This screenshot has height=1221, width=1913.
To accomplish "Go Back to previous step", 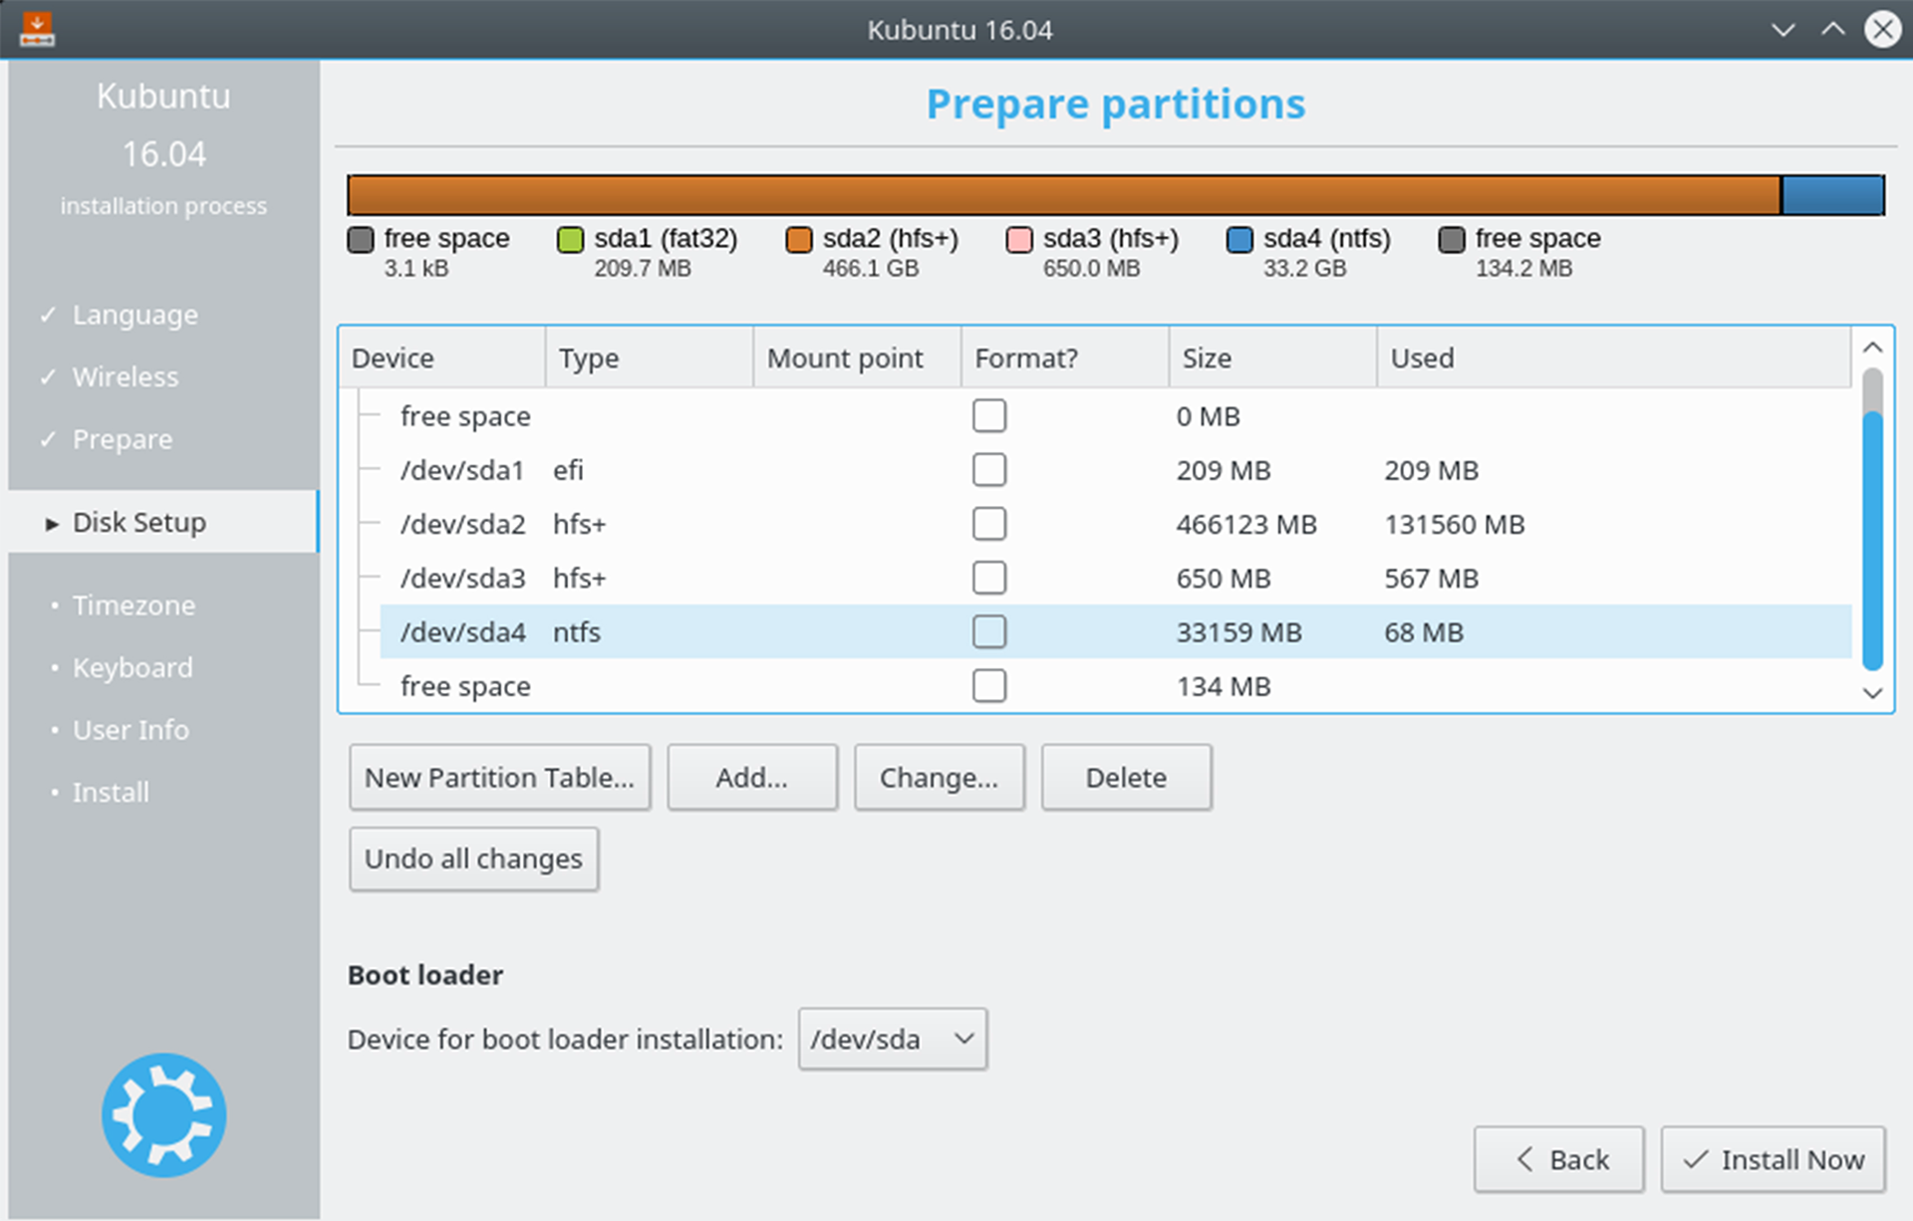I will (1559, 1159).
